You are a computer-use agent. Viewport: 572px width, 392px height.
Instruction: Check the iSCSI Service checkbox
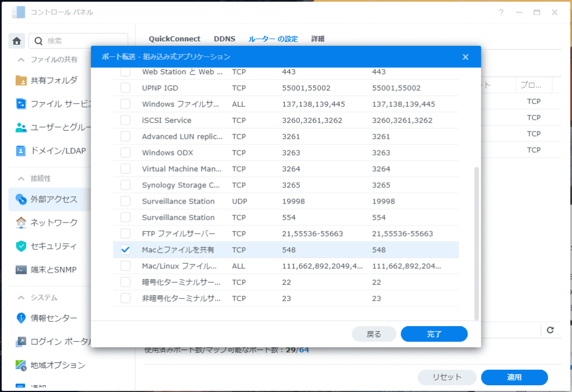tap(126, 120)
